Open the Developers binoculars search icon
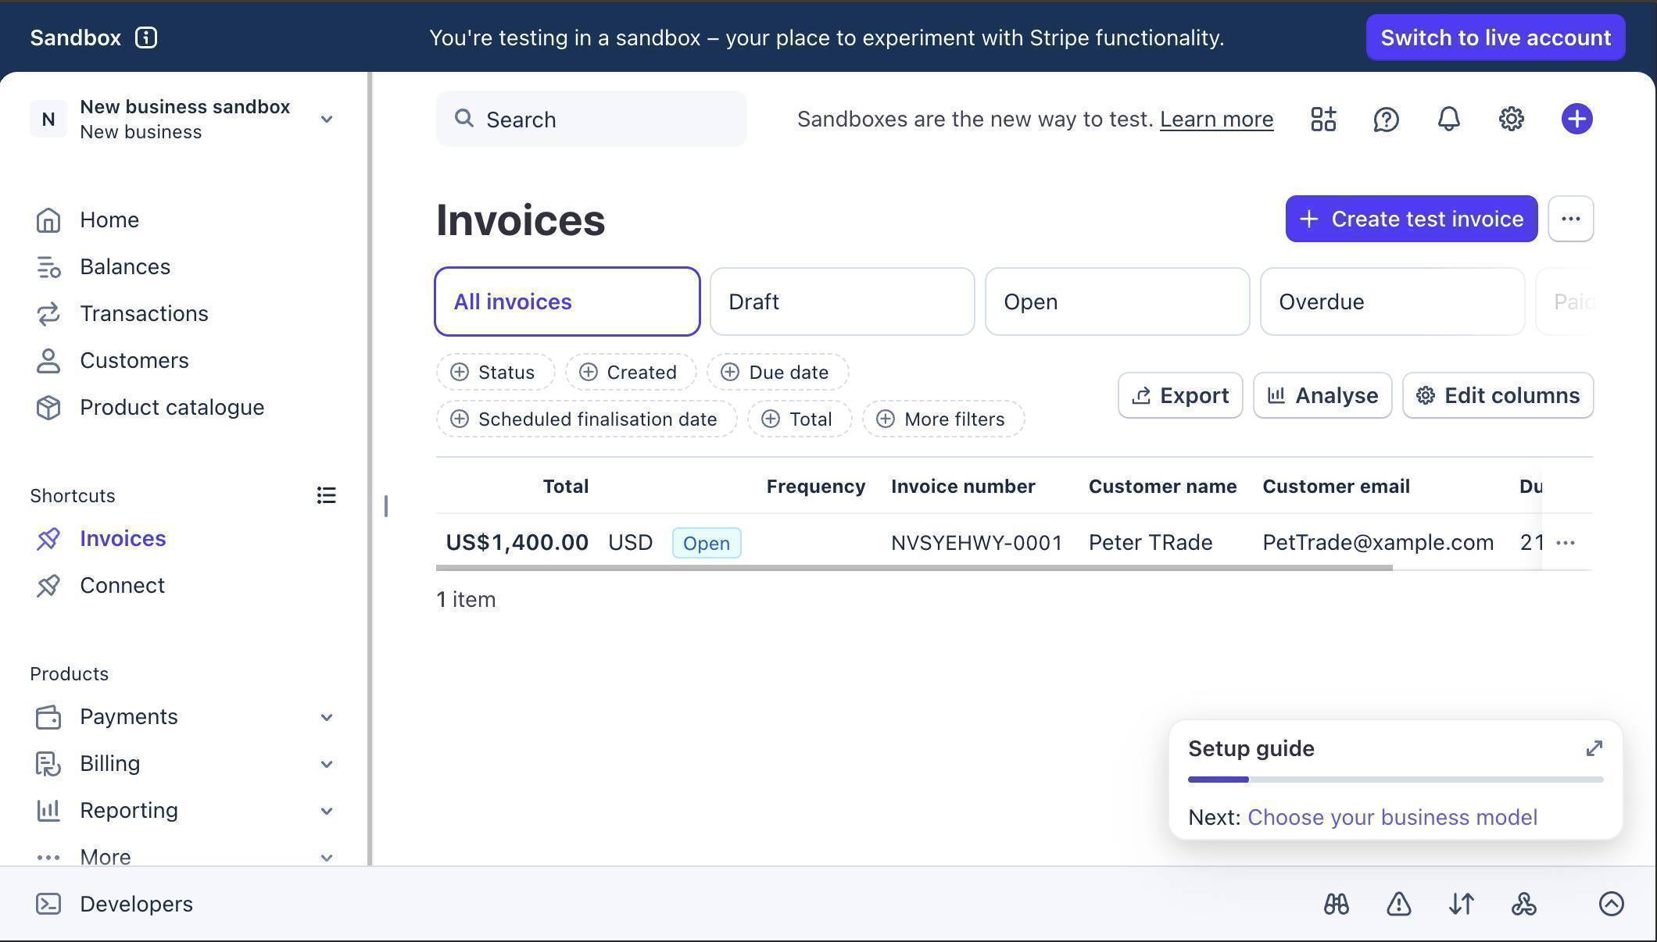The height and width of the screenshot is (942, 1657). point(1336,904)
